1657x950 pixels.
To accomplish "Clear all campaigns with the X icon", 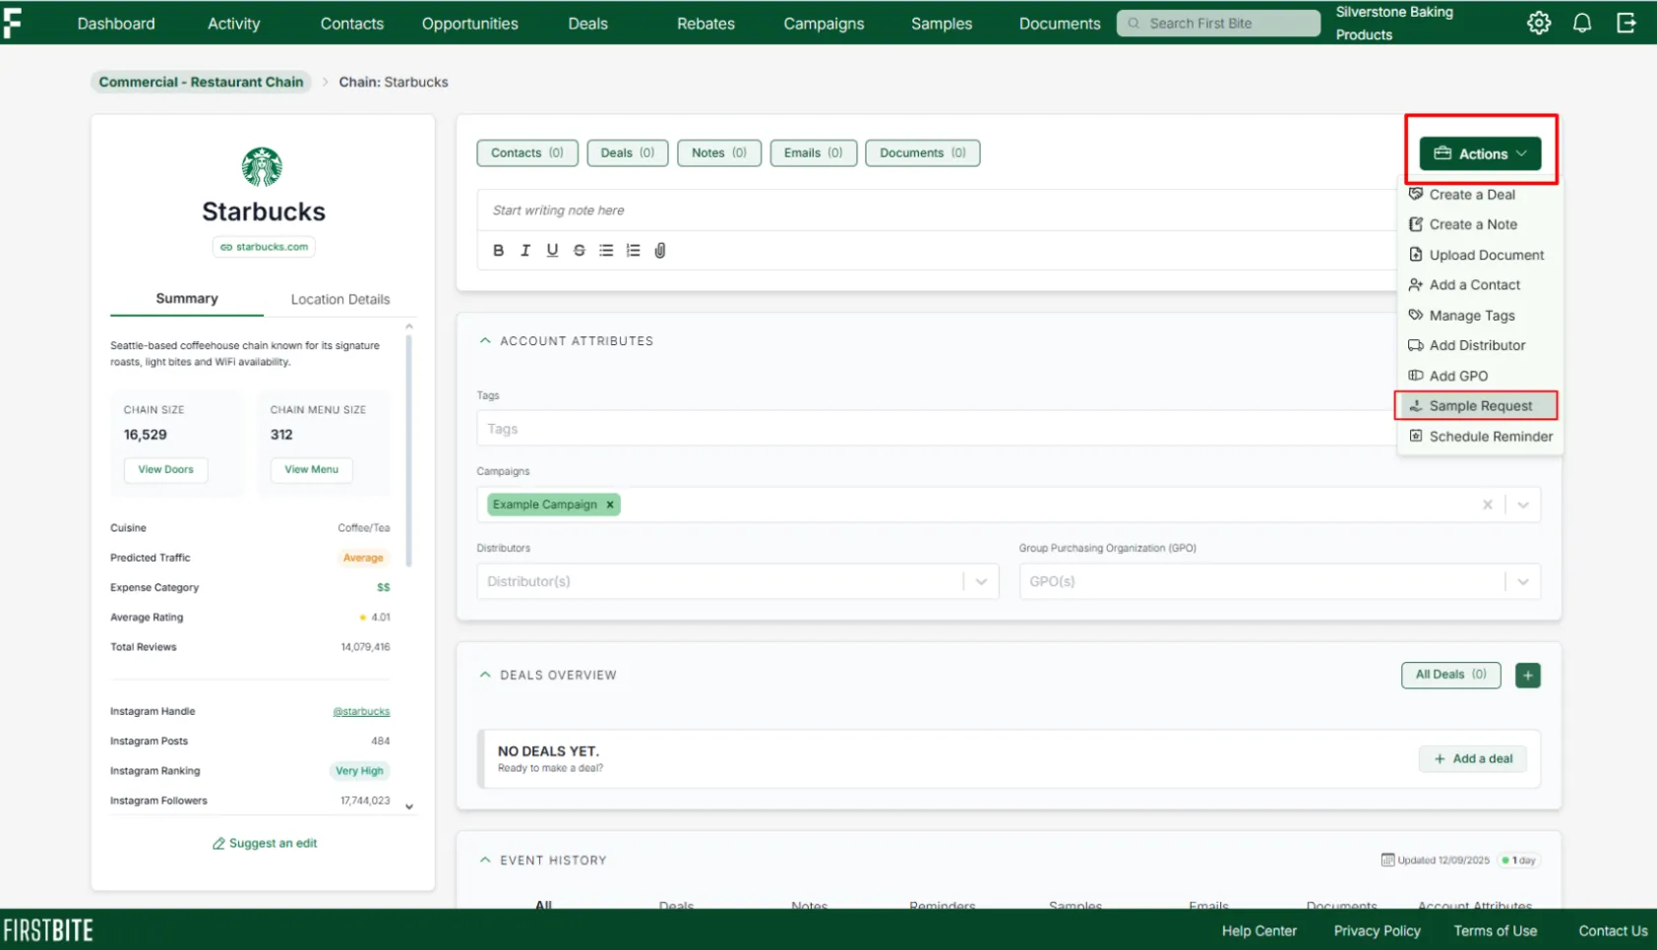I will pyautogui.click(x=1488, y=505).
